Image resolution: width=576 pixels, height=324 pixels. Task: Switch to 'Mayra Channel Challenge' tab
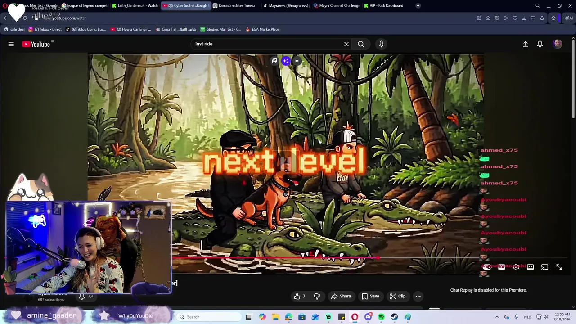337,6
